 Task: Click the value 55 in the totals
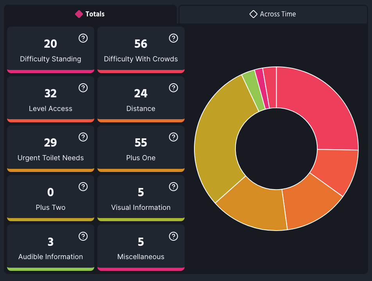[x=141, y=143]
